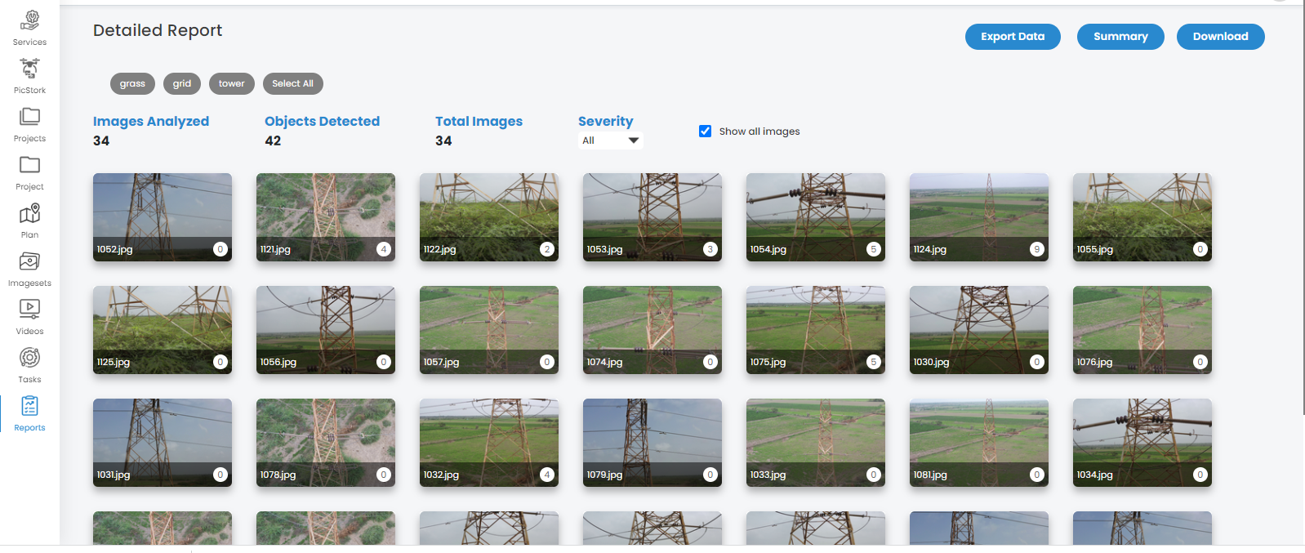Viewport: 1305px width, 553px height.
Task: Open thumbnail 1057.jpg
Action: [x=489, y=330]
